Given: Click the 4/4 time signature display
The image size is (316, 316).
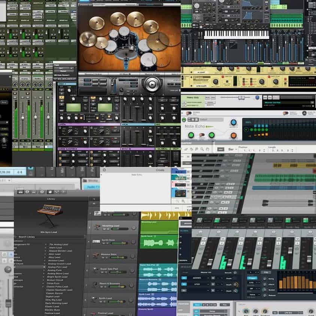Looking at the screenshot, I should pyautogui.click(x=19, y=172).
